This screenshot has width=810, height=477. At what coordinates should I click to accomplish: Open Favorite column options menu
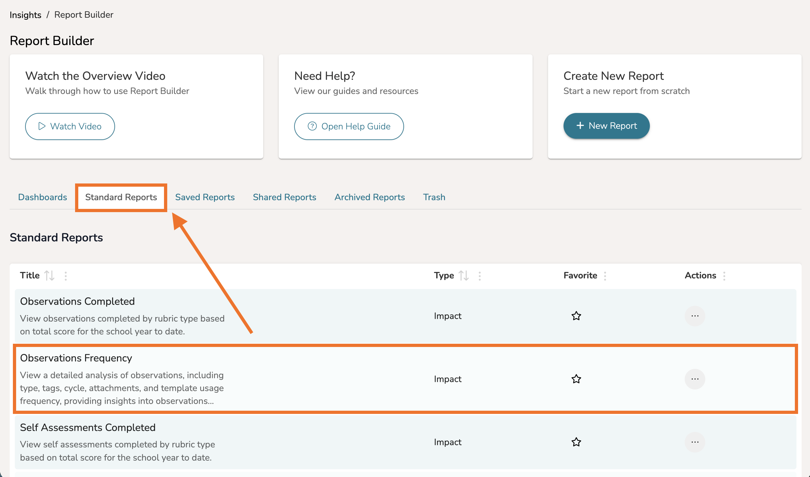point(605,276)
